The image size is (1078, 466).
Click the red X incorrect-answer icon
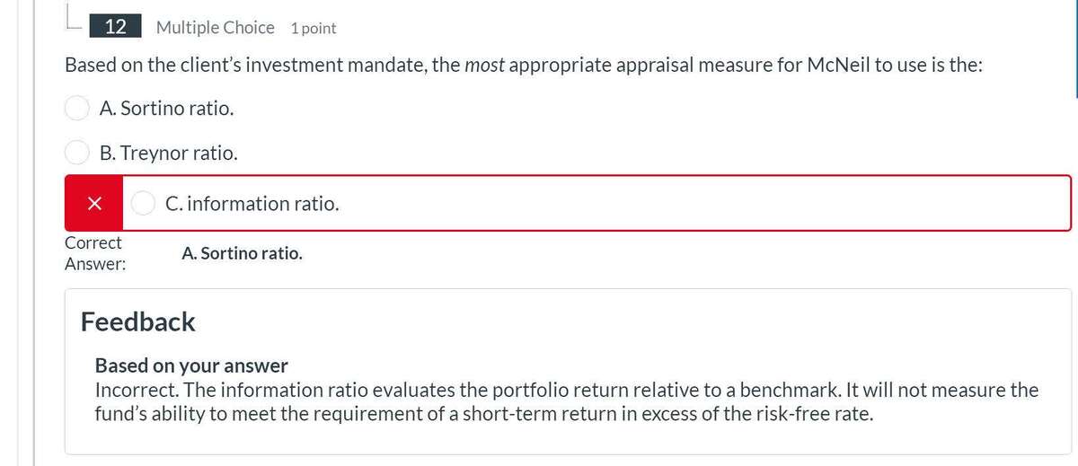tap(93, 204)
